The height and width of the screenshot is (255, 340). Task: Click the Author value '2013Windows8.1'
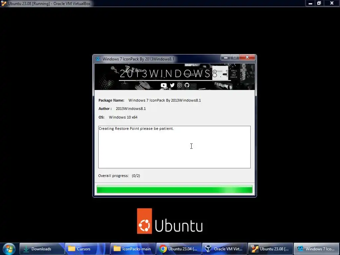click(131, 109)
